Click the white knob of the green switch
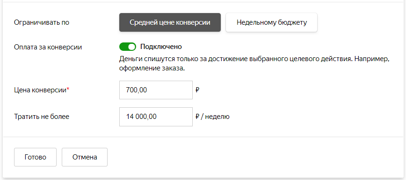The image size is (406, 180). pos(132,47)
